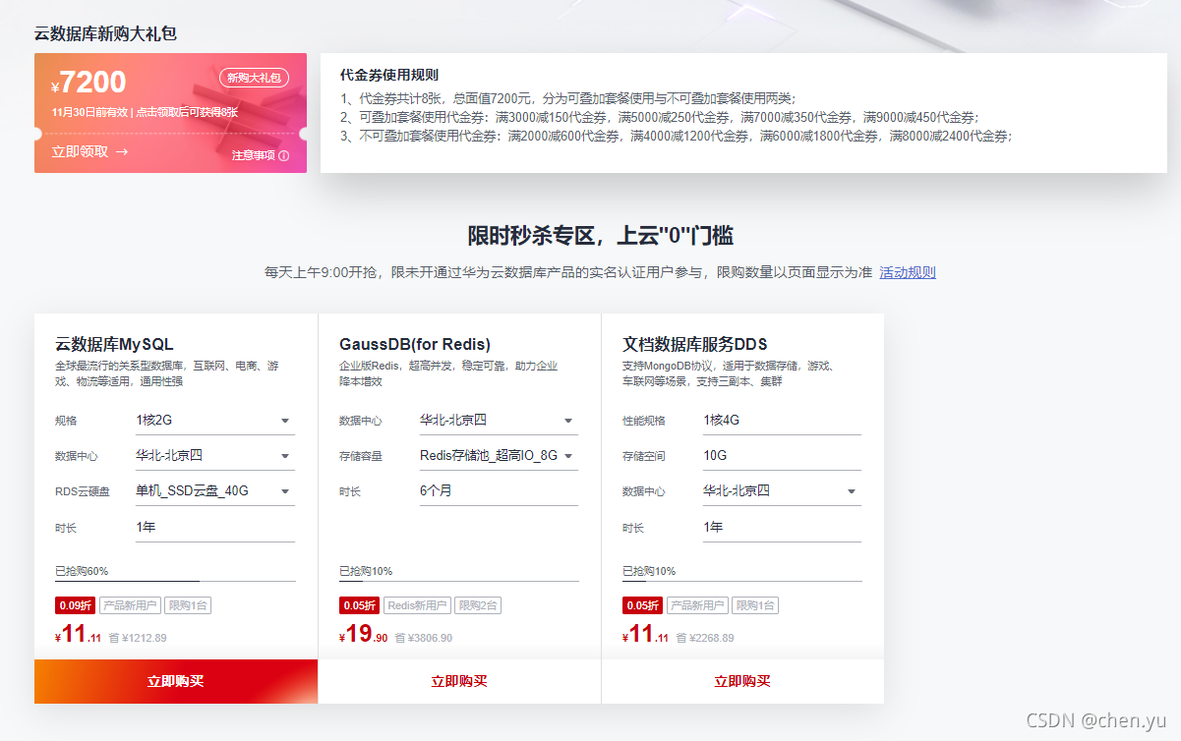Screen dimensions: 1181x741
Task: Click the 0.09折 discount tag
Action: [x=76, y=606]
